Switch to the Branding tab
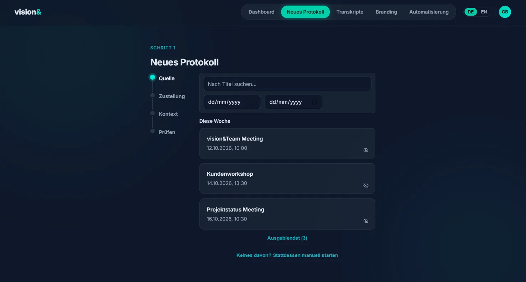Image resolution: width=526 pixels, height=282 pixels. (386, 12)
